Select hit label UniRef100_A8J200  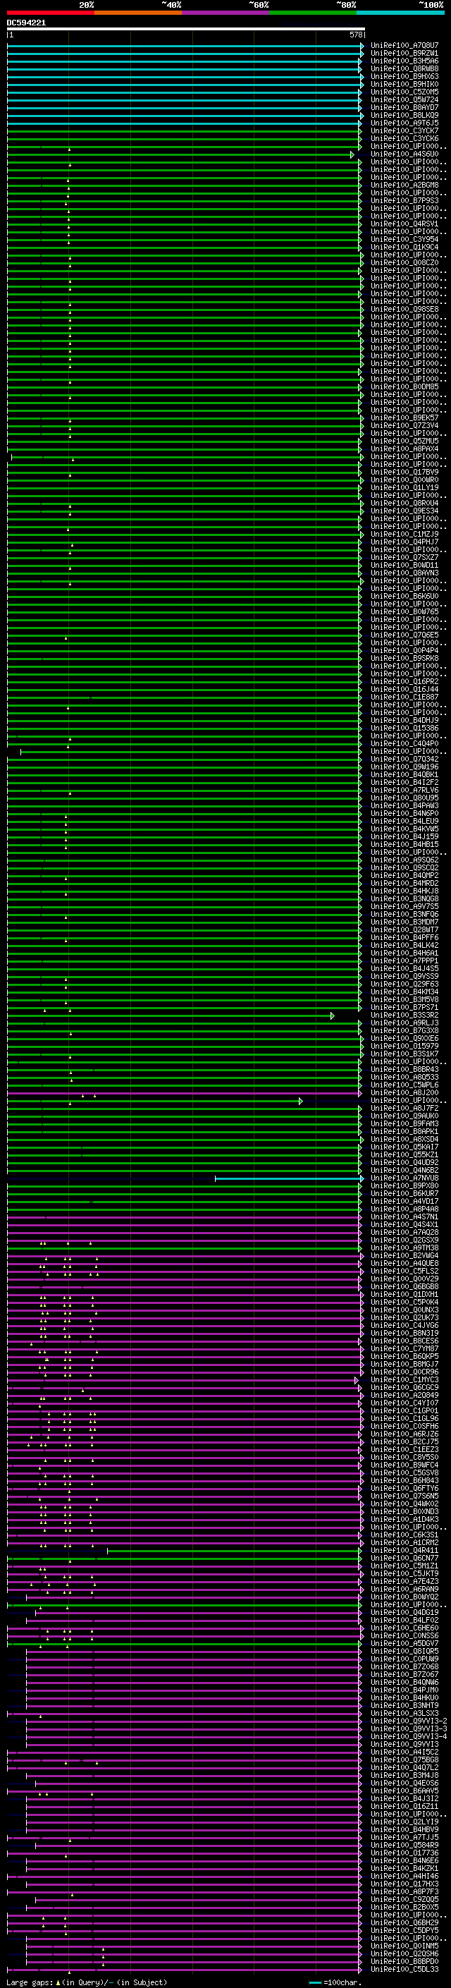click(404, 1093)
